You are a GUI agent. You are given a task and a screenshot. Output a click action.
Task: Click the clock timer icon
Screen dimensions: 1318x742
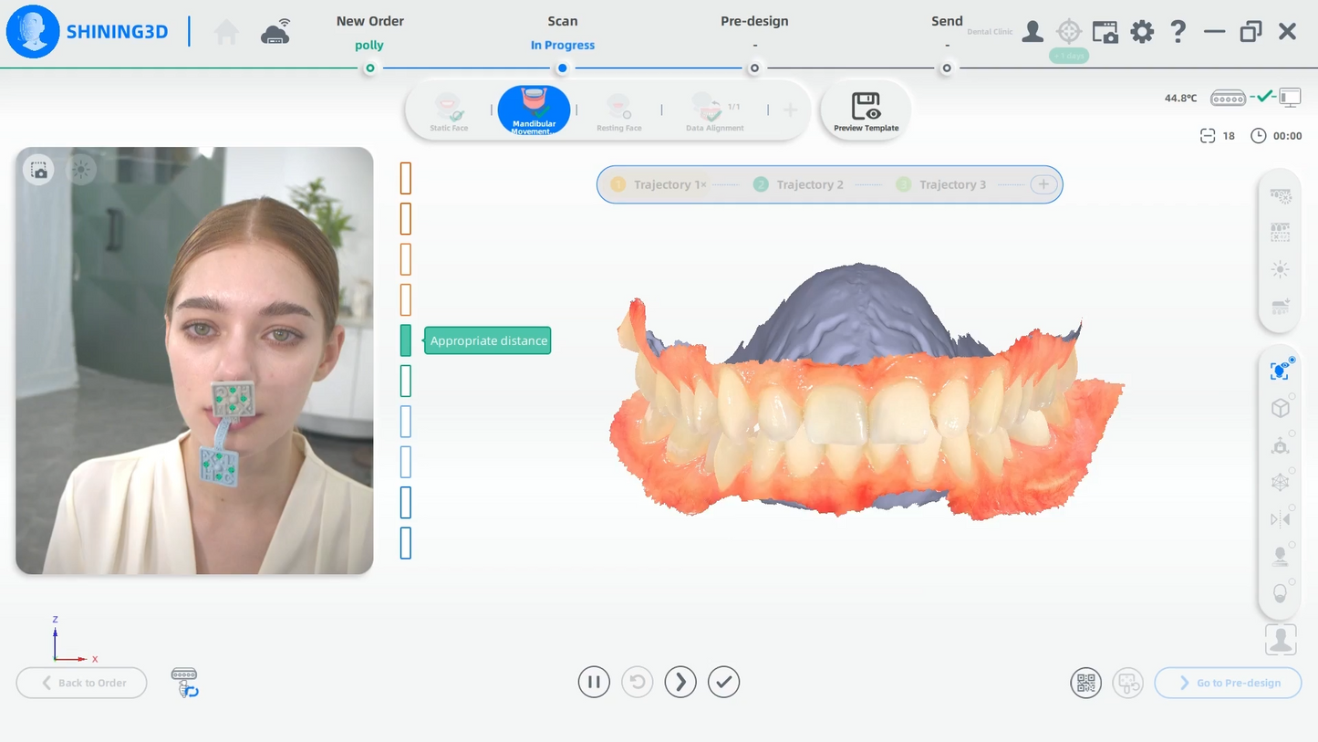click(x=1259, y=136)
